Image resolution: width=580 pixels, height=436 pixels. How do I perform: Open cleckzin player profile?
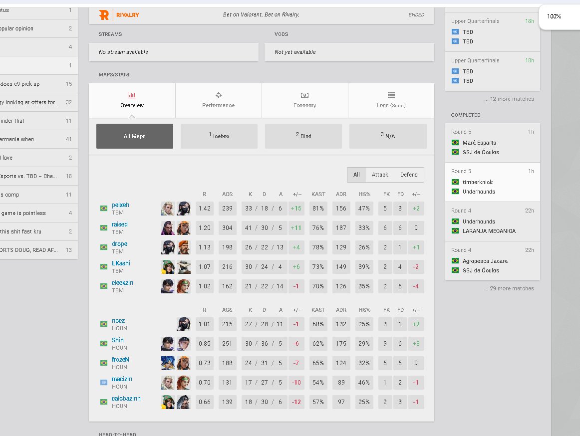point(122,283)
